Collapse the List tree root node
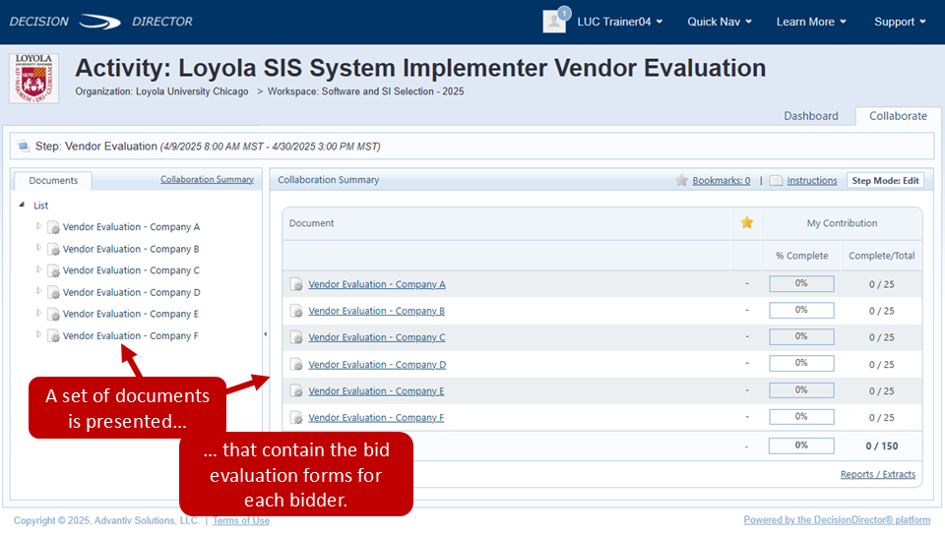Viewport: 945px width, 534px height. 22,205
